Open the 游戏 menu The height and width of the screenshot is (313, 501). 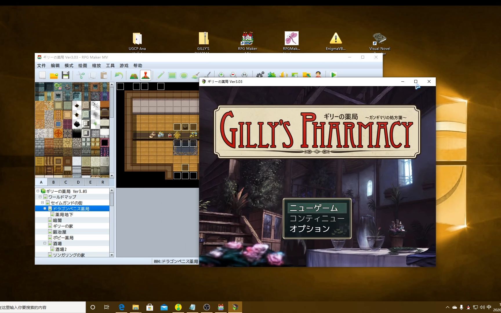tap(124, 65)
